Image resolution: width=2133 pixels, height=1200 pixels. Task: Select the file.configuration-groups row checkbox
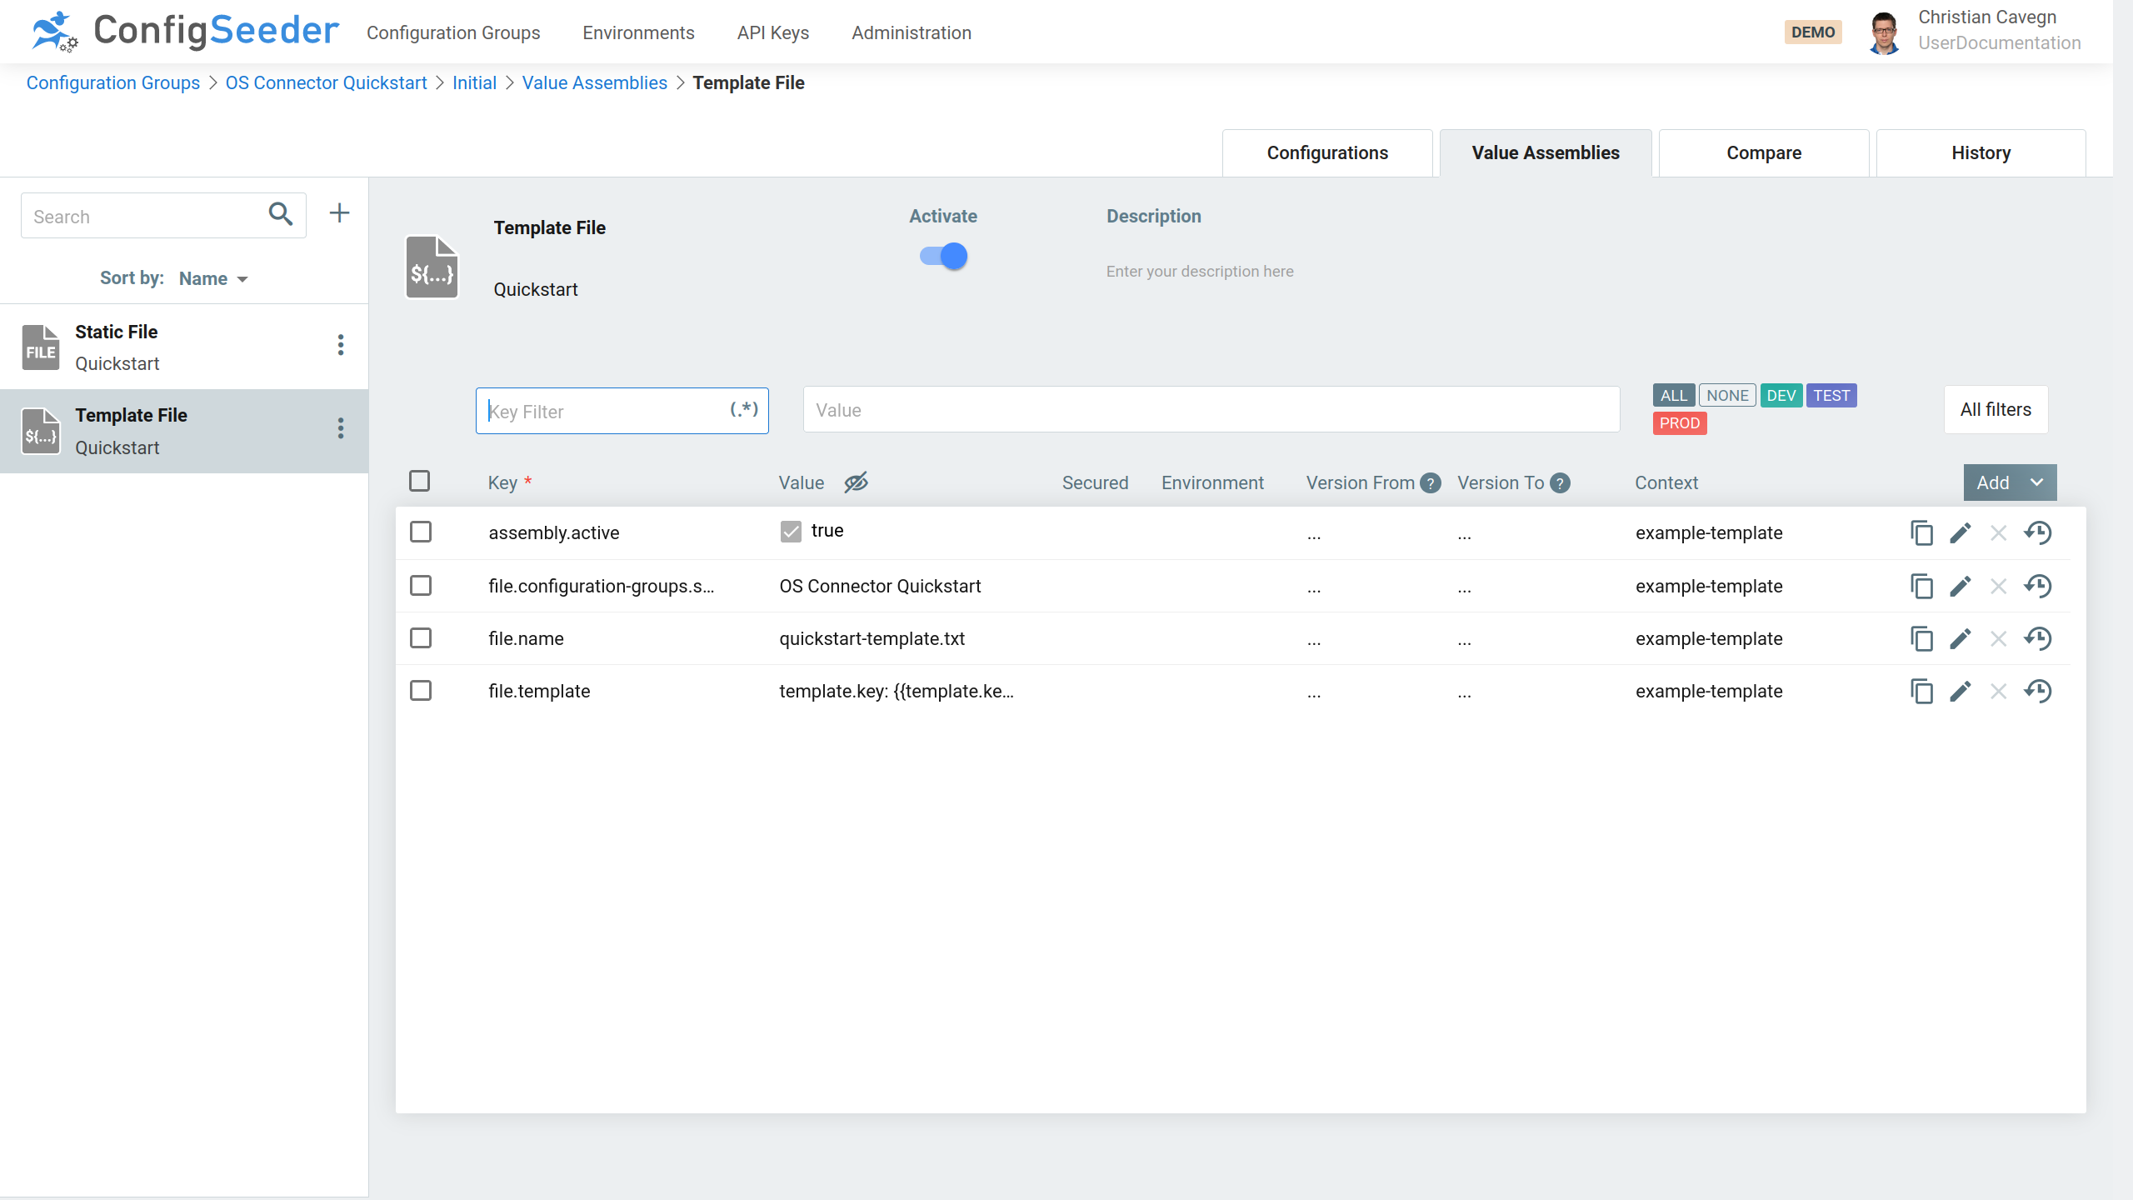pyautogui.click(x=421, y=586)
